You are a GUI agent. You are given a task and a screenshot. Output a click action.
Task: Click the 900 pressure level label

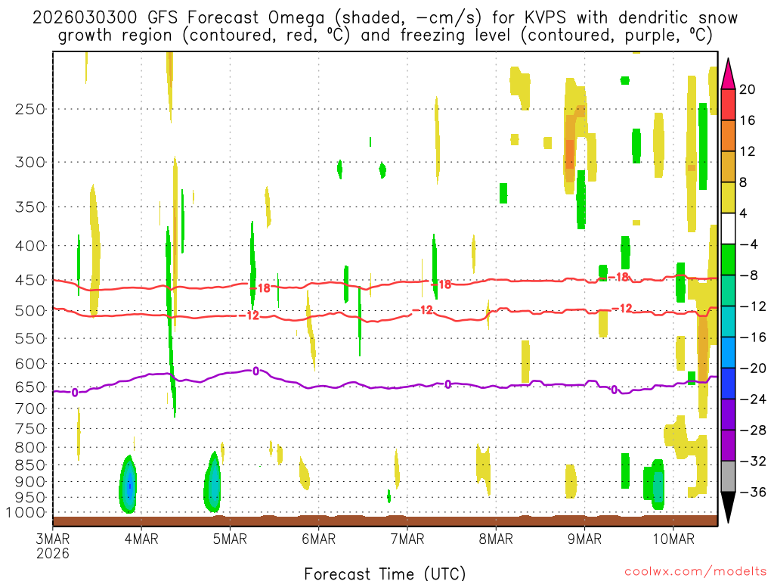pos(30,482)
